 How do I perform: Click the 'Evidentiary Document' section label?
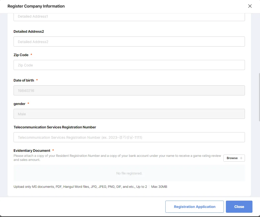32,151
